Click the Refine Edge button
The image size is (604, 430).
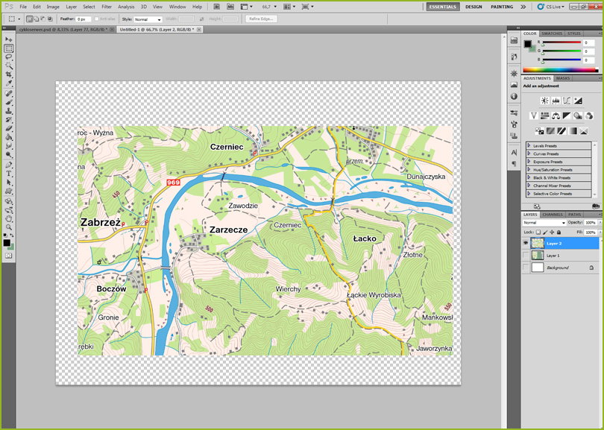pyautogui.click(x=261, y=19)
